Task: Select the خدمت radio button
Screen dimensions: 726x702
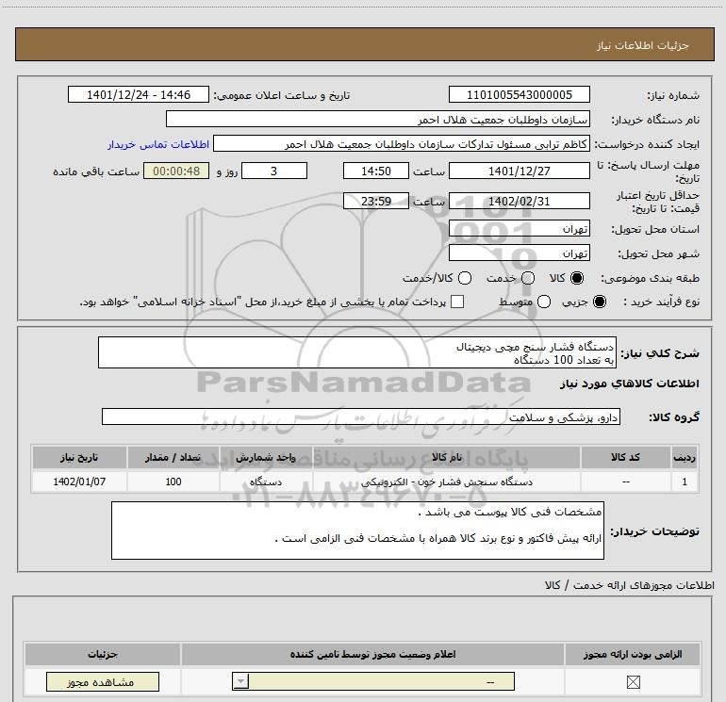Action: coord(528,278)
